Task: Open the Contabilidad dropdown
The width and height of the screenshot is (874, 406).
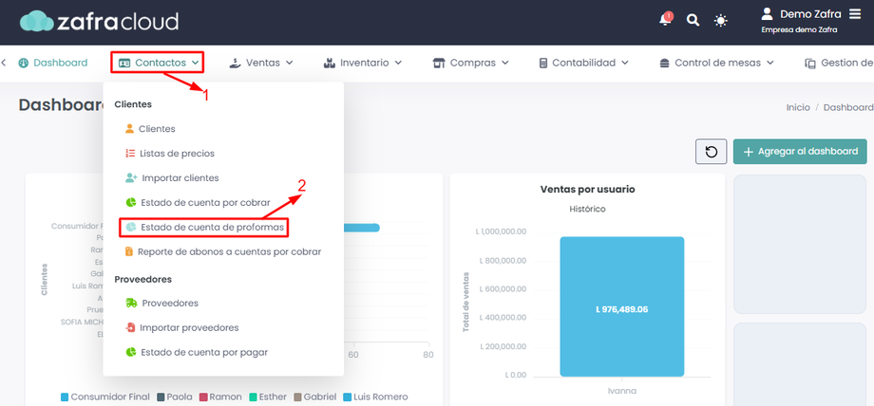Action: click(x=583, y=63)
